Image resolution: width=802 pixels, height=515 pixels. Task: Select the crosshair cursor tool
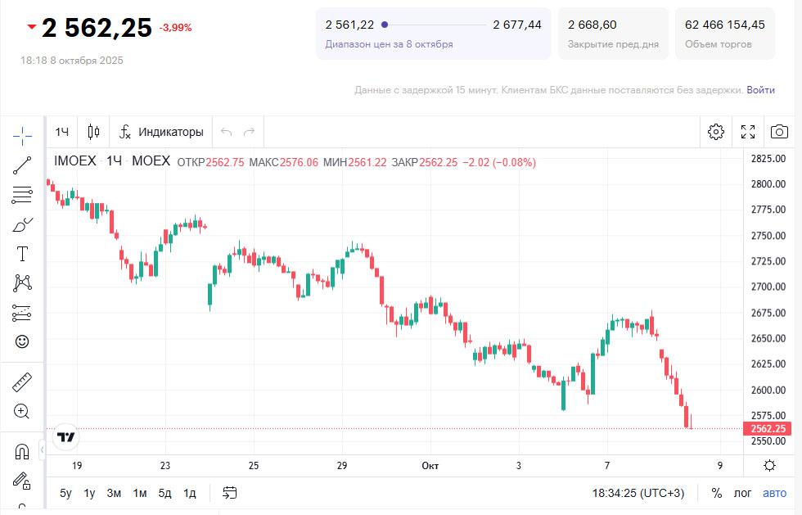point(22,135)
